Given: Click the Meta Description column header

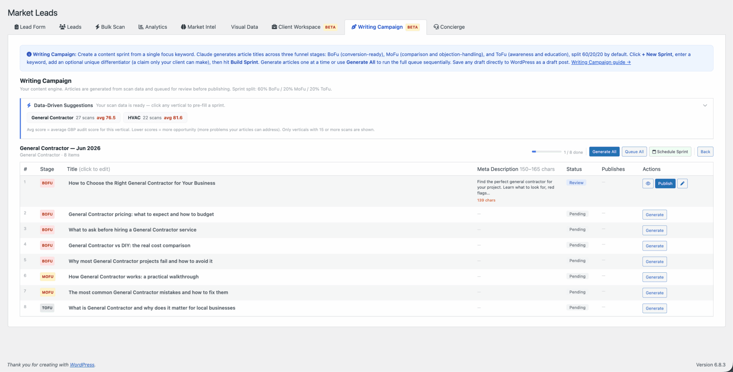Looking at the screenshot, I should pos(516,169).
